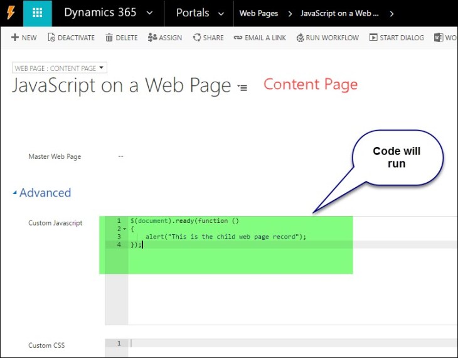Click the plus icon for New
Screen dimensions: 458x358
[x=15, y=37]
